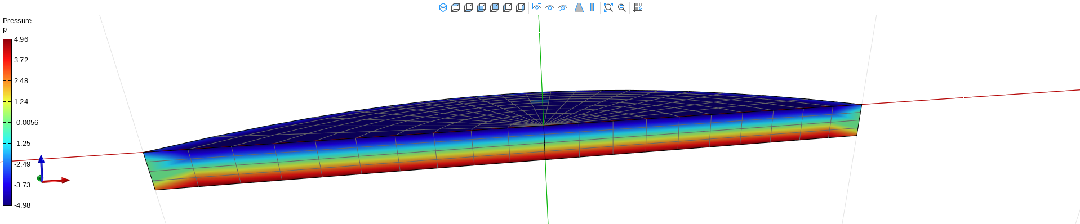This screenshot has height=224, width=1080.
Task: Click the Pressure legend title
Action: click(17, 20)
